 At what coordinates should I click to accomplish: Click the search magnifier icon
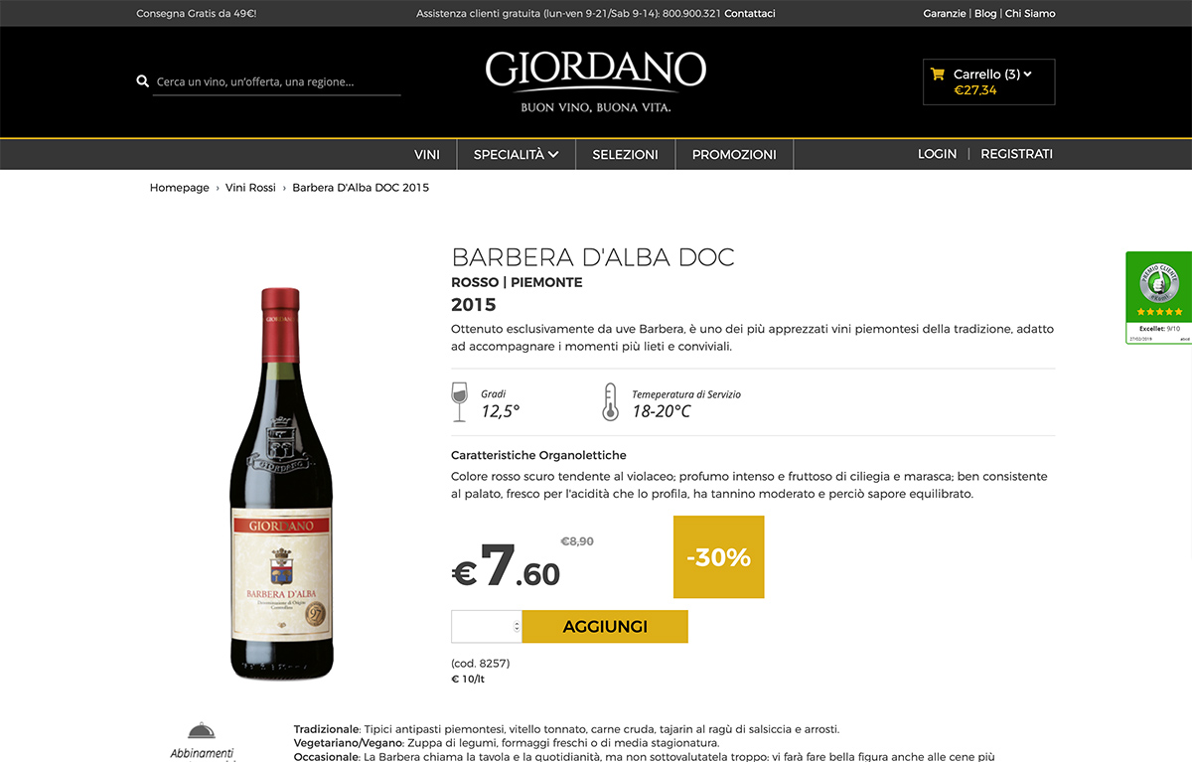click(x=142, y=81)
